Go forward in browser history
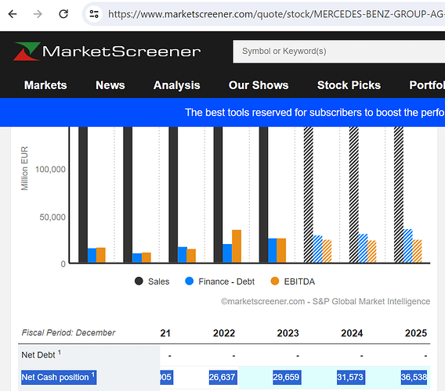 [38, 14]
